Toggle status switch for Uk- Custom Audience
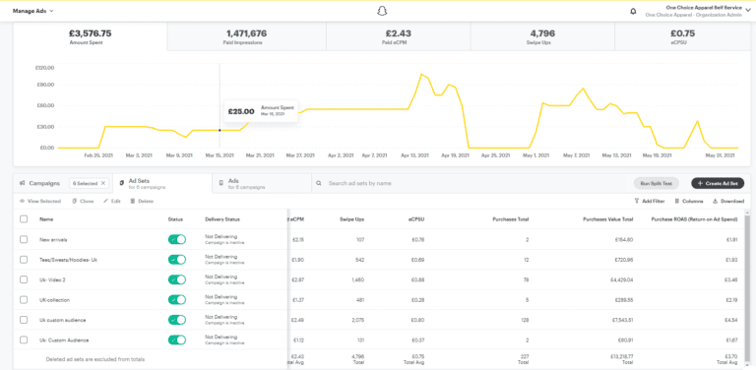756x370 pixels. coord(177,340)
